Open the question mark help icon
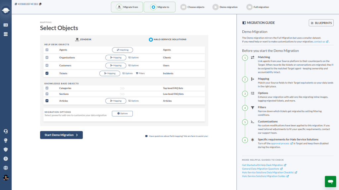This screenshot has height=190, width=339. tap(6, 159)
